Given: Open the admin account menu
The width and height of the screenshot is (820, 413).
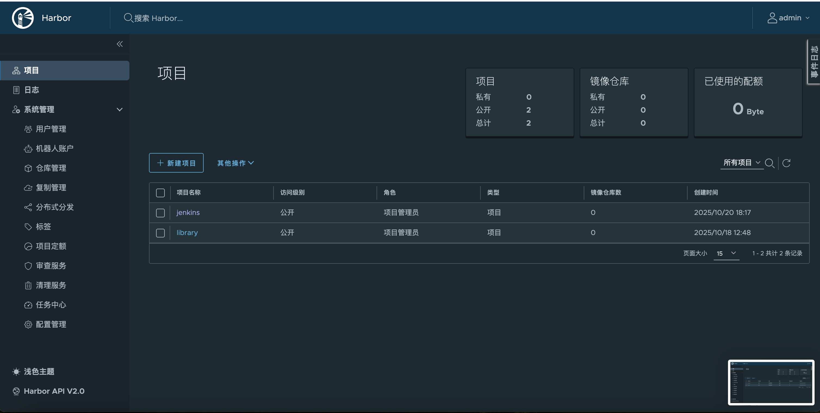Looking at the screenshot, I should (x=789, y=18).
